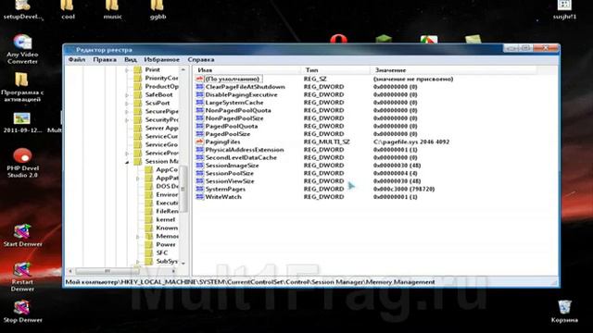Screen dimensions: 593x333
Task: Select the NonPagedPoolSize value icon
Action: point(200,118)
